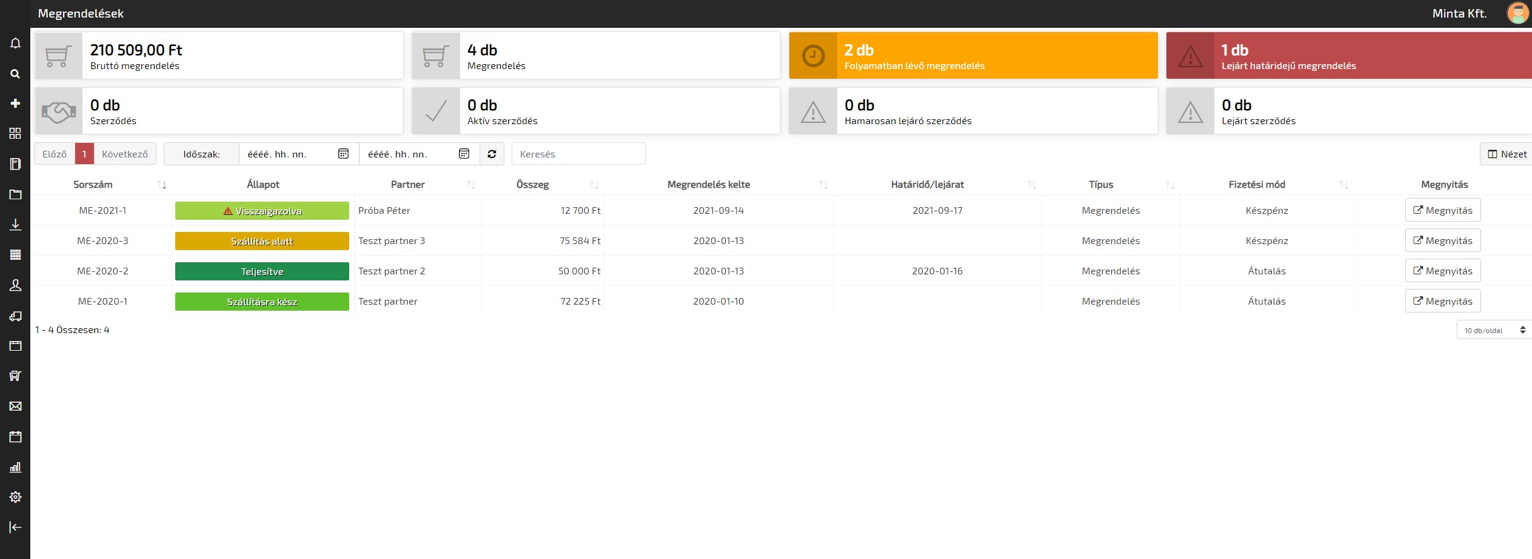Open the start date calendar picker
The width and height of the screenshot is (1532, 559).
343,154
